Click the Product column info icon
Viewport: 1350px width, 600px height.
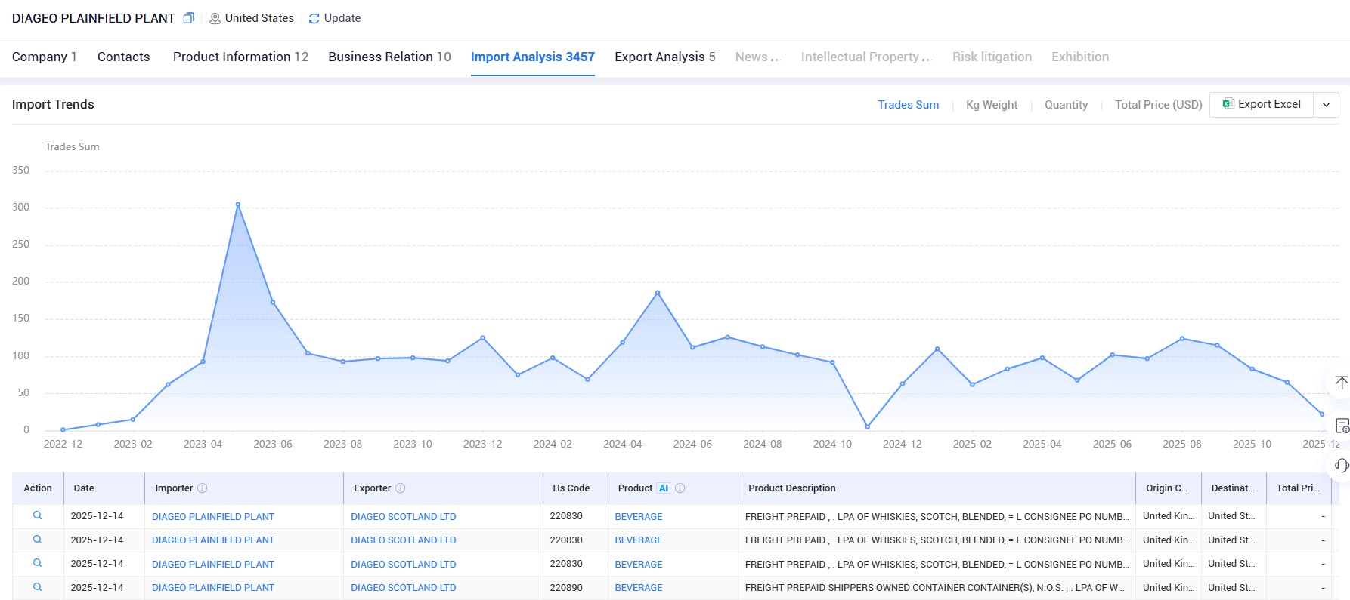(680, 488)
